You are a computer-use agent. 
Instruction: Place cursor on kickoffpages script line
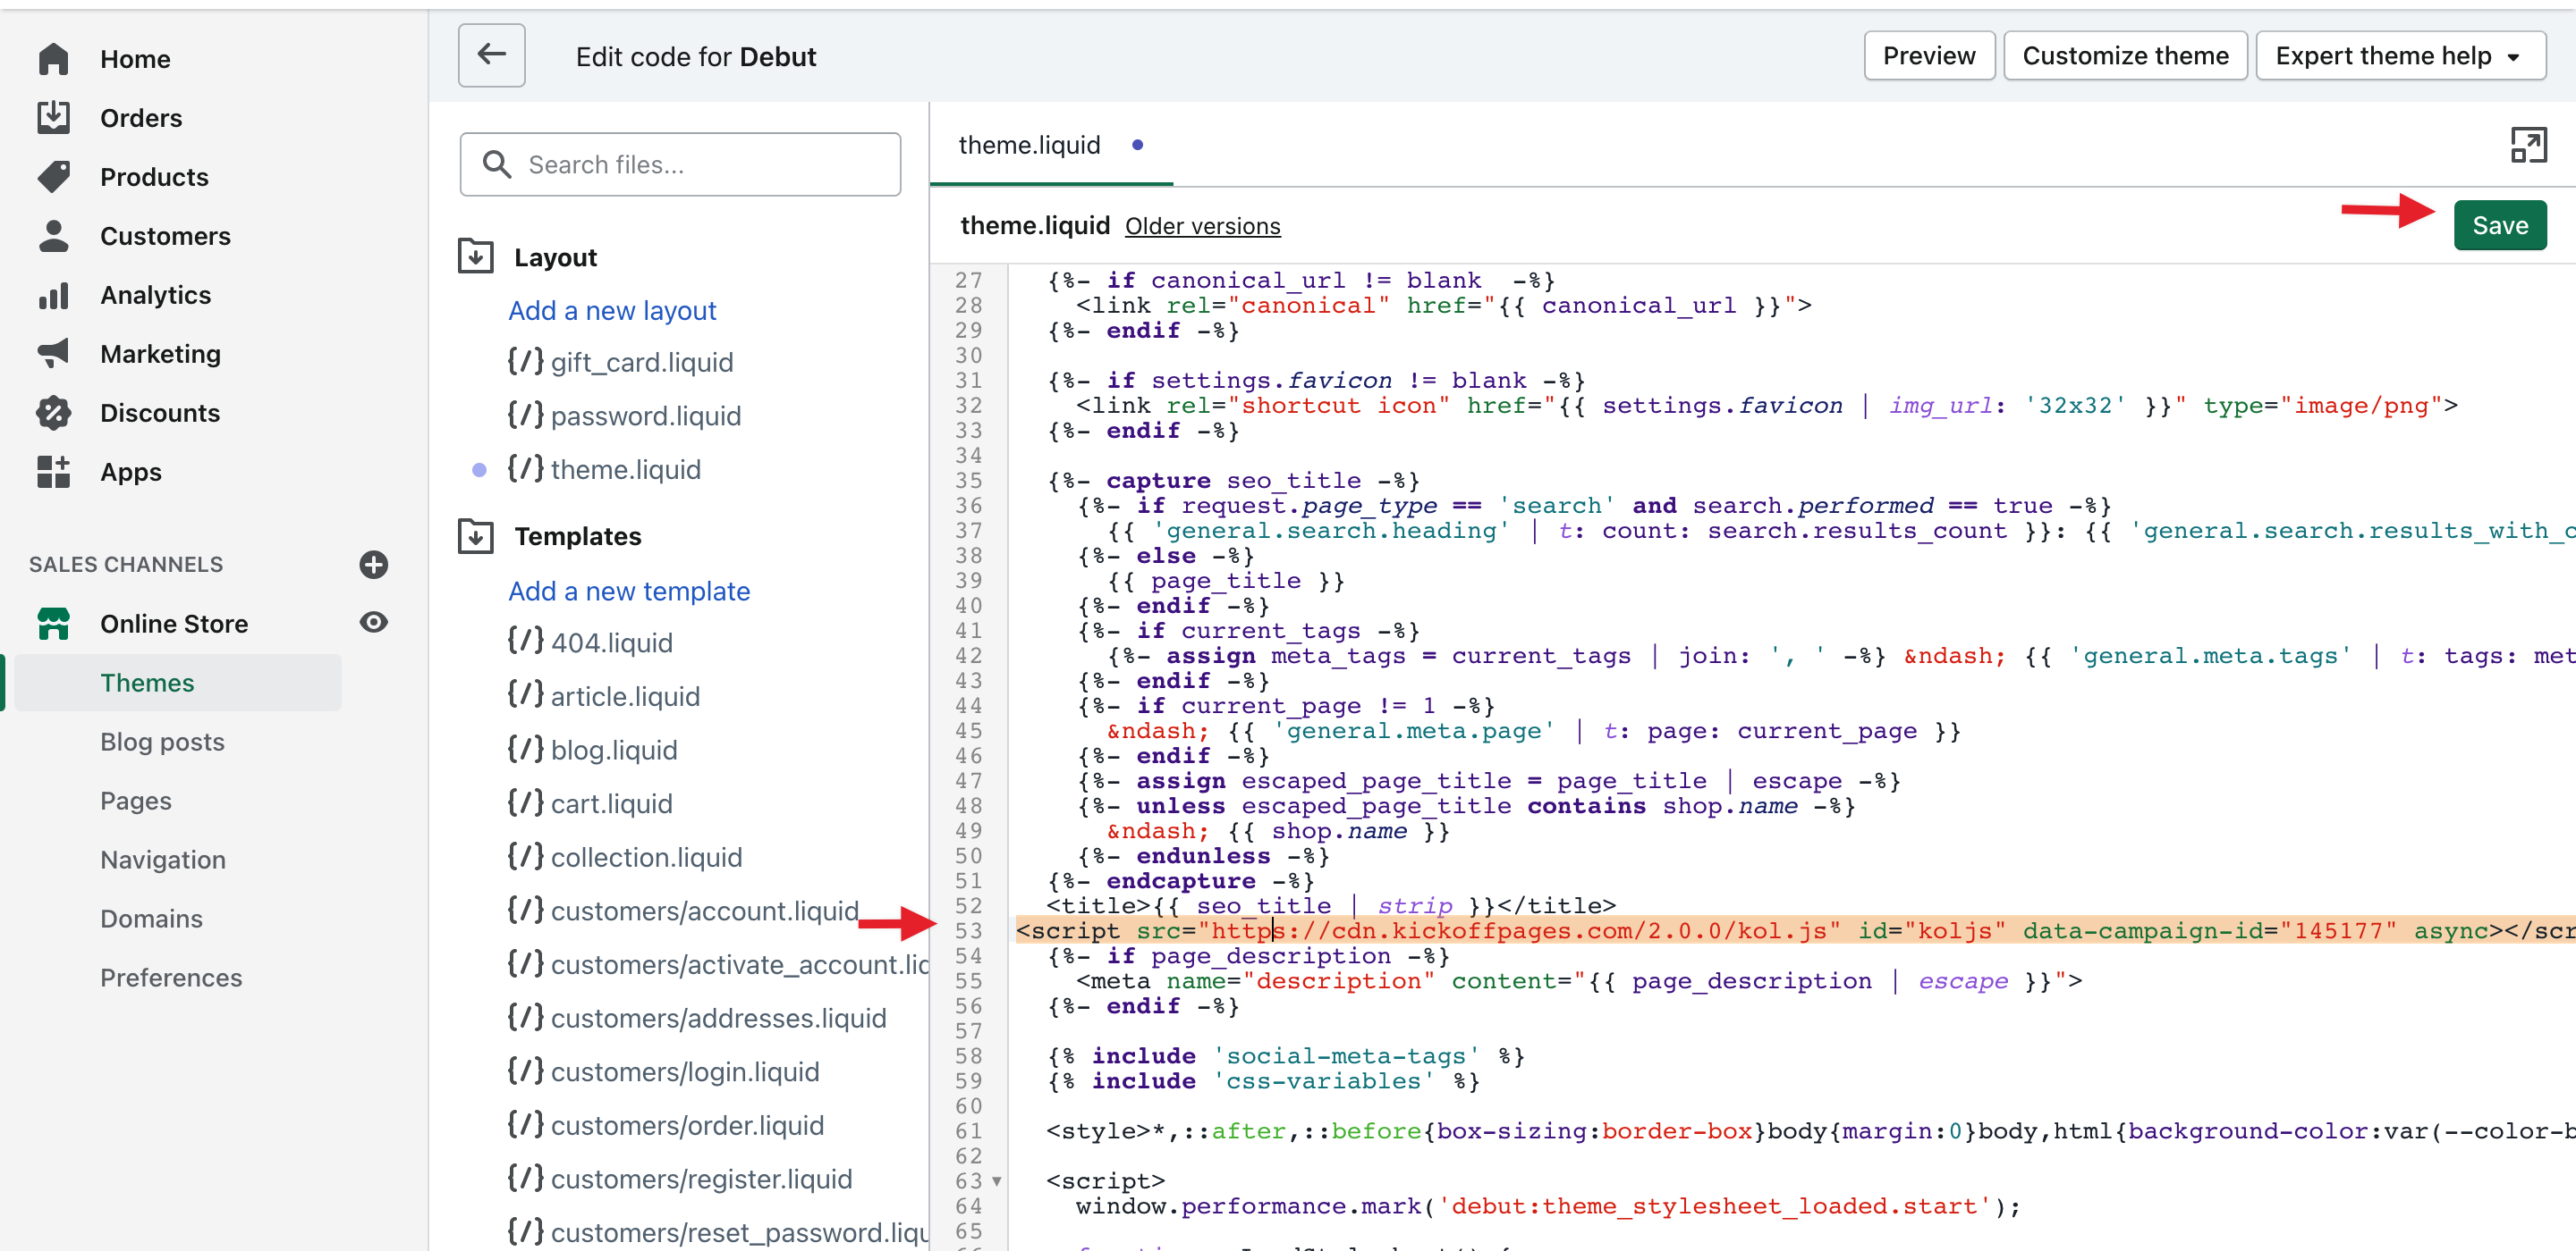coord(1795,931)
